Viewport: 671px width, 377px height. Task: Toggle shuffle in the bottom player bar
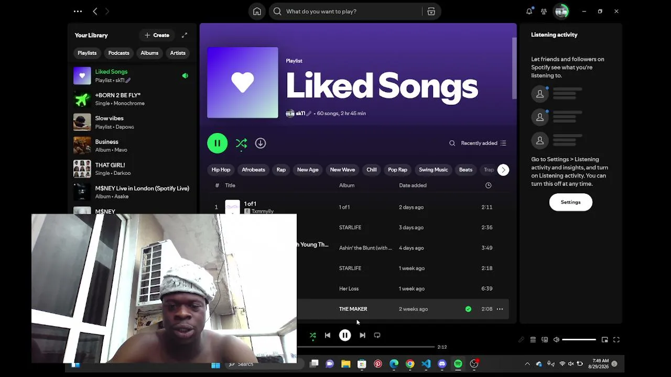coord(313,335)
